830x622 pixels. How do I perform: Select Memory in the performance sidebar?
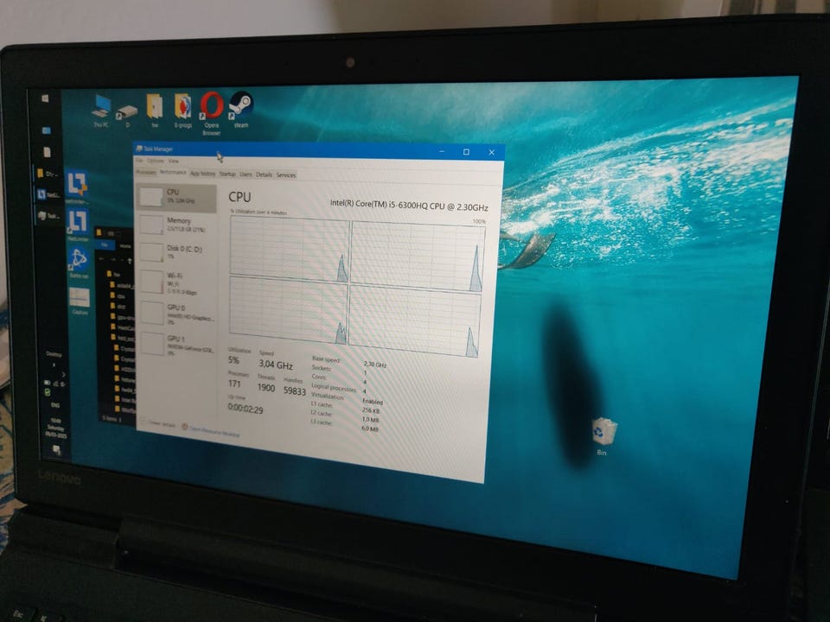point(176,225)
